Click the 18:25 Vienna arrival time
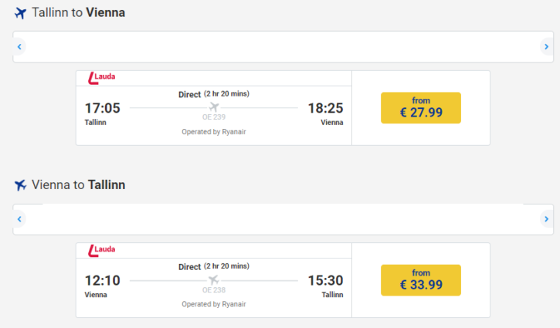The width and height of the screenshot is (560, 328). [325, 108]
